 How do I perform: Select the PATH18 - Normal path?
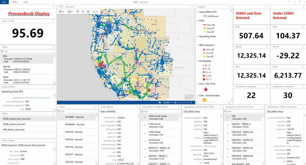tap(76, 132)
